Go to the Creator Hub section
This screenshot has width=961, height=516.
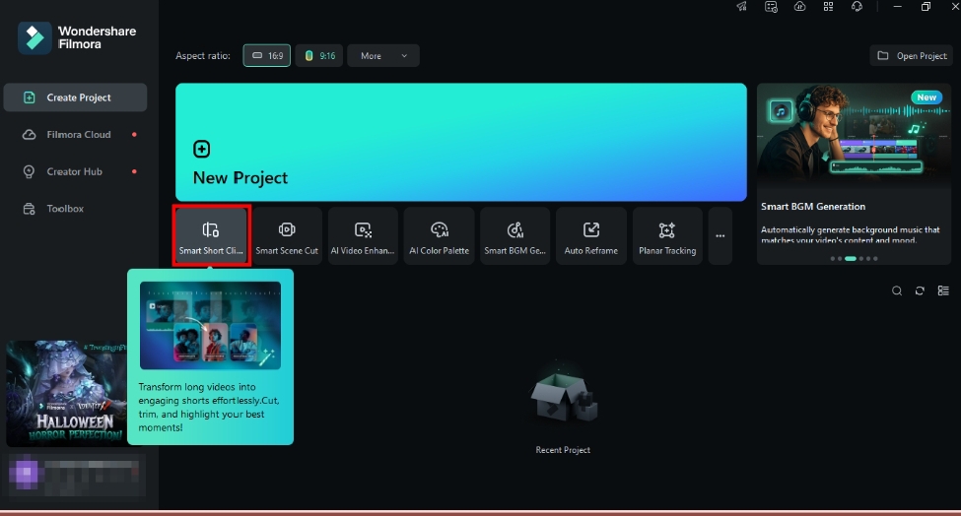click(x=74, y=171)
